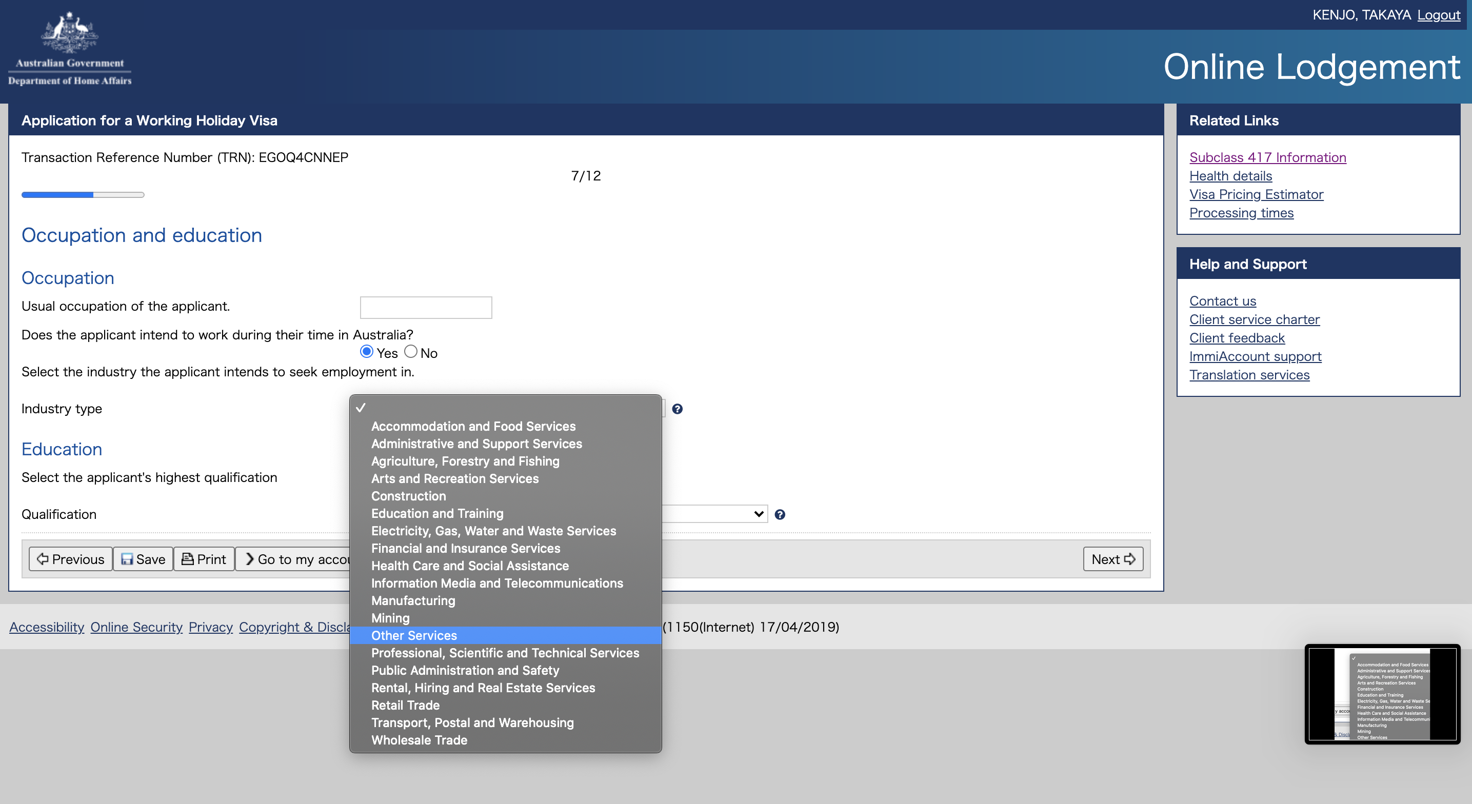Pick Agriculture, Forestry and Fishing option
Viewport: 1472px width, 804px height.
(465, 461)
